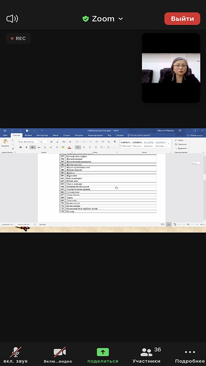Open the font size dropdown
Screen dimensions: 206x366
[44, 142]
